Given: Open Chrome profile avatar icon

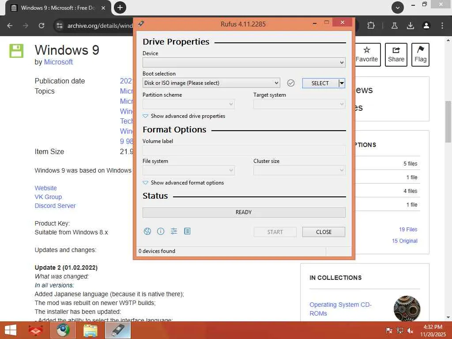Looking at the screenshot, I should [426, 26].
